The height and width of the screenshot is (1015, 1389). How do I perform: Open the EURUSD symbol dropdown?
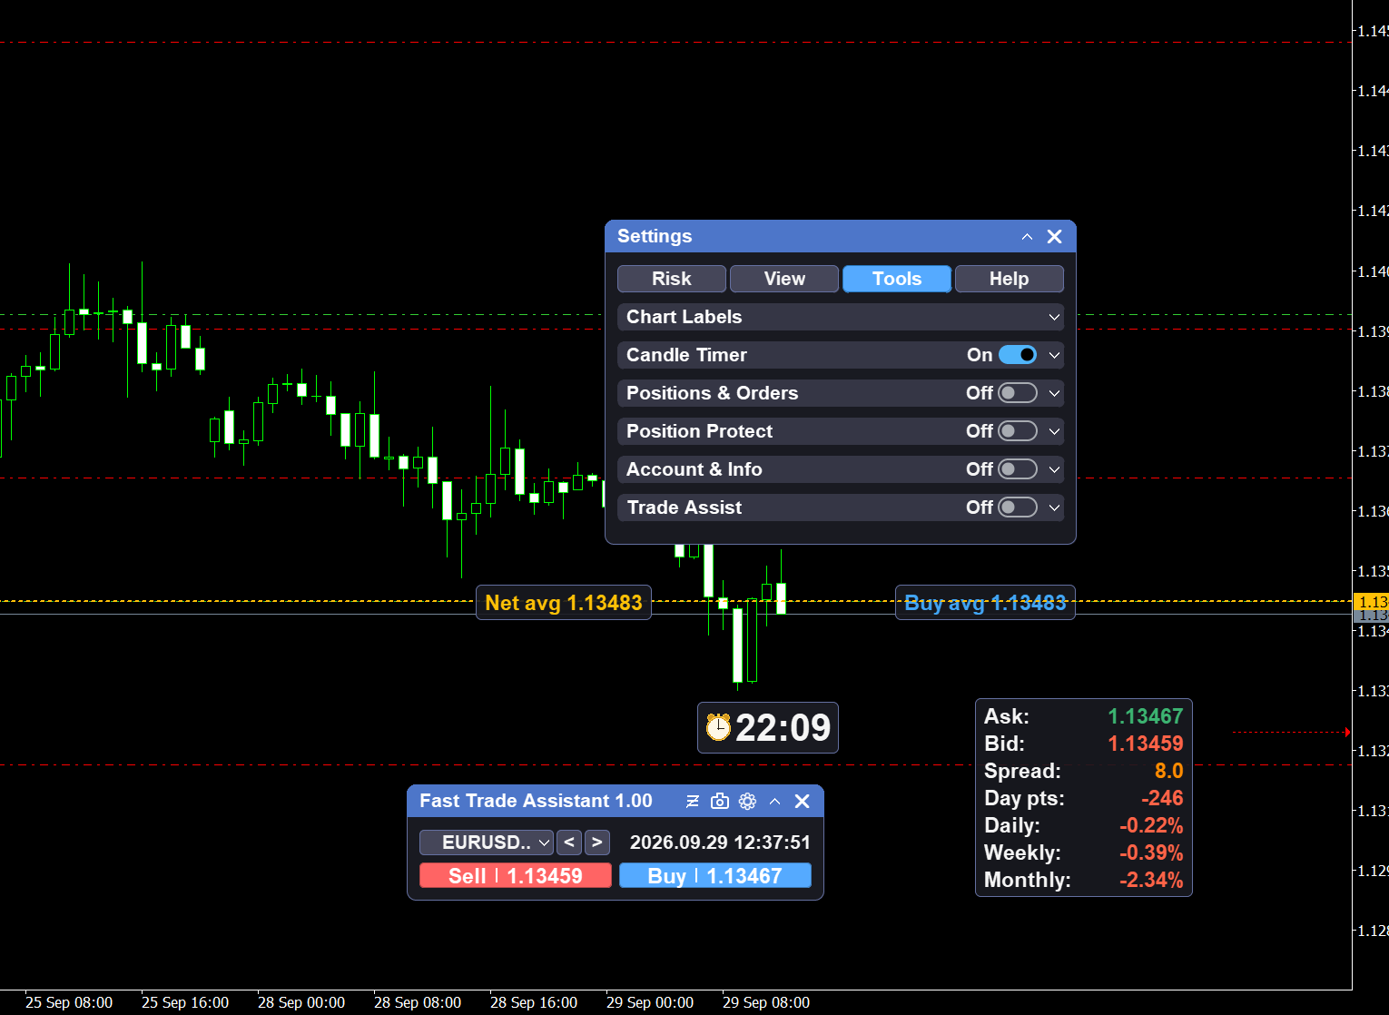pyautogui.click(x=487, y=843)
